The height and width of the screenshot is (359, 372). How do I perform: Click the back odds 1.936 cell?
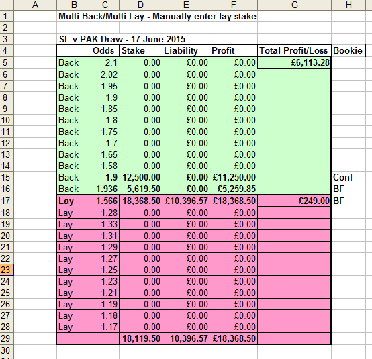[x=105, y=189]
